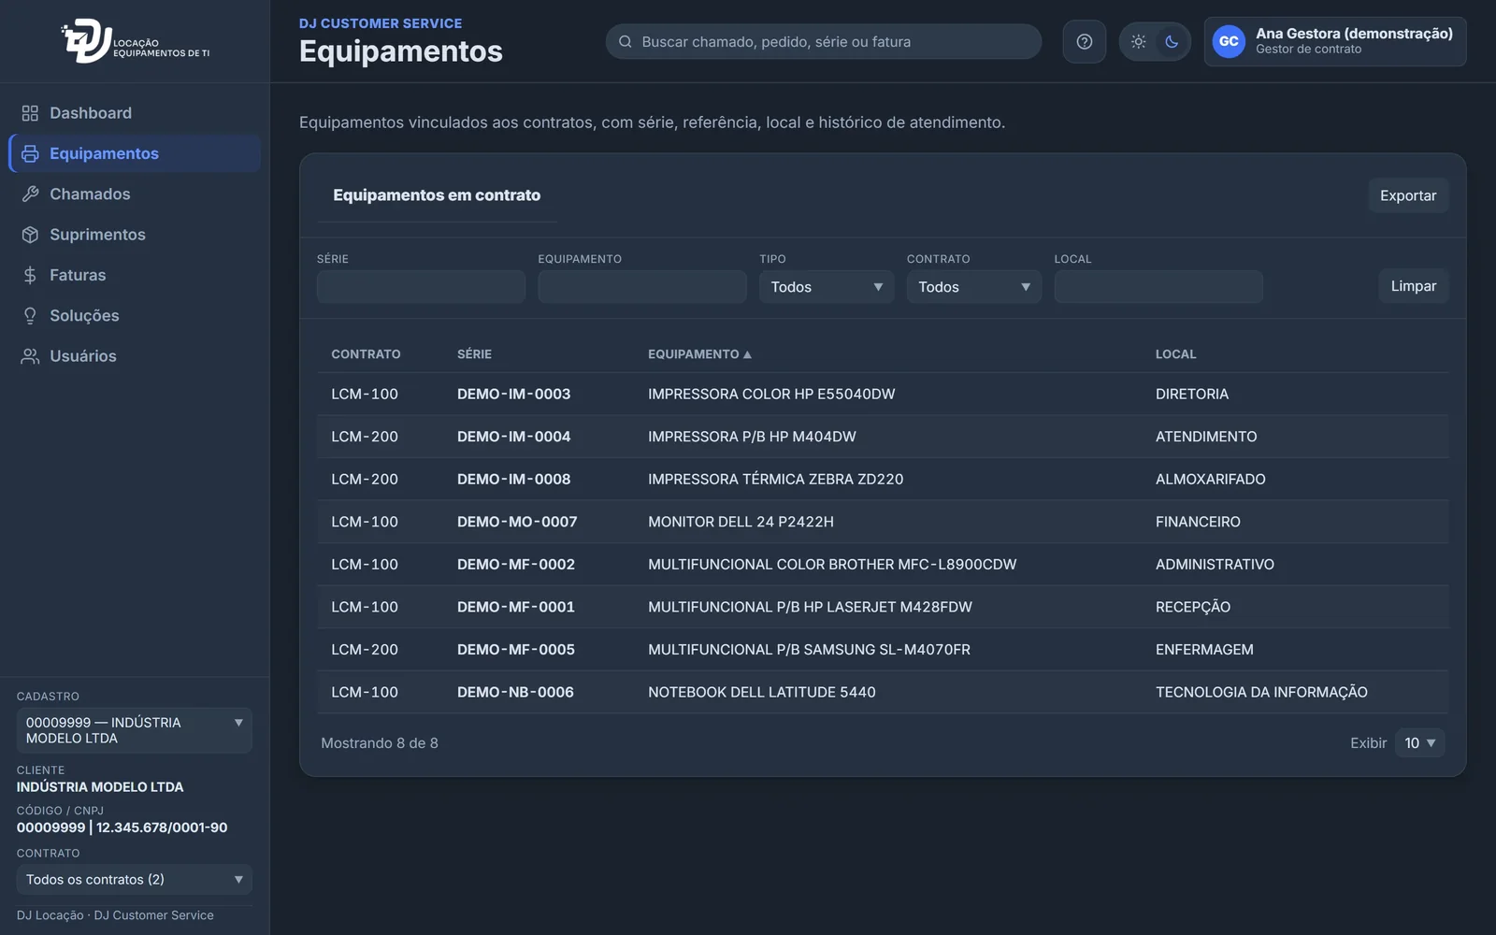Focus the Buscar chamado search field
This screenshot has width=1496, height=935.
point(824,41)
